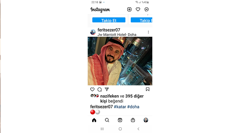The image size is (240, 133).
Task: Open the #doha hashtag
Action: [133, 107]
